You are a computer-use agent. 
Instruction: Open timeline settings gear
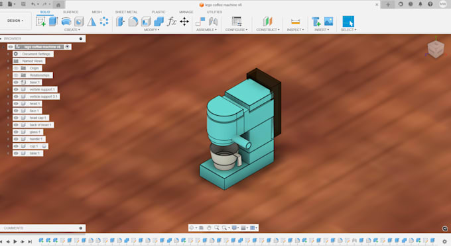click(444, 241)
